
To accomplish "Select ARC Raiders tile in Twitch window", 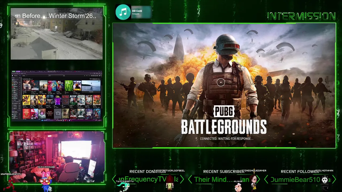I will pos(60,86).
